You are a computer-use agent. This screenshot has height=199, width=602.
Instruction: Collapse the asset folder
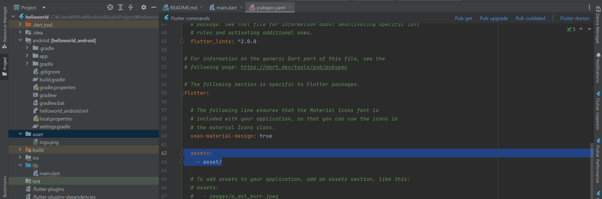(x=20, y=134)
